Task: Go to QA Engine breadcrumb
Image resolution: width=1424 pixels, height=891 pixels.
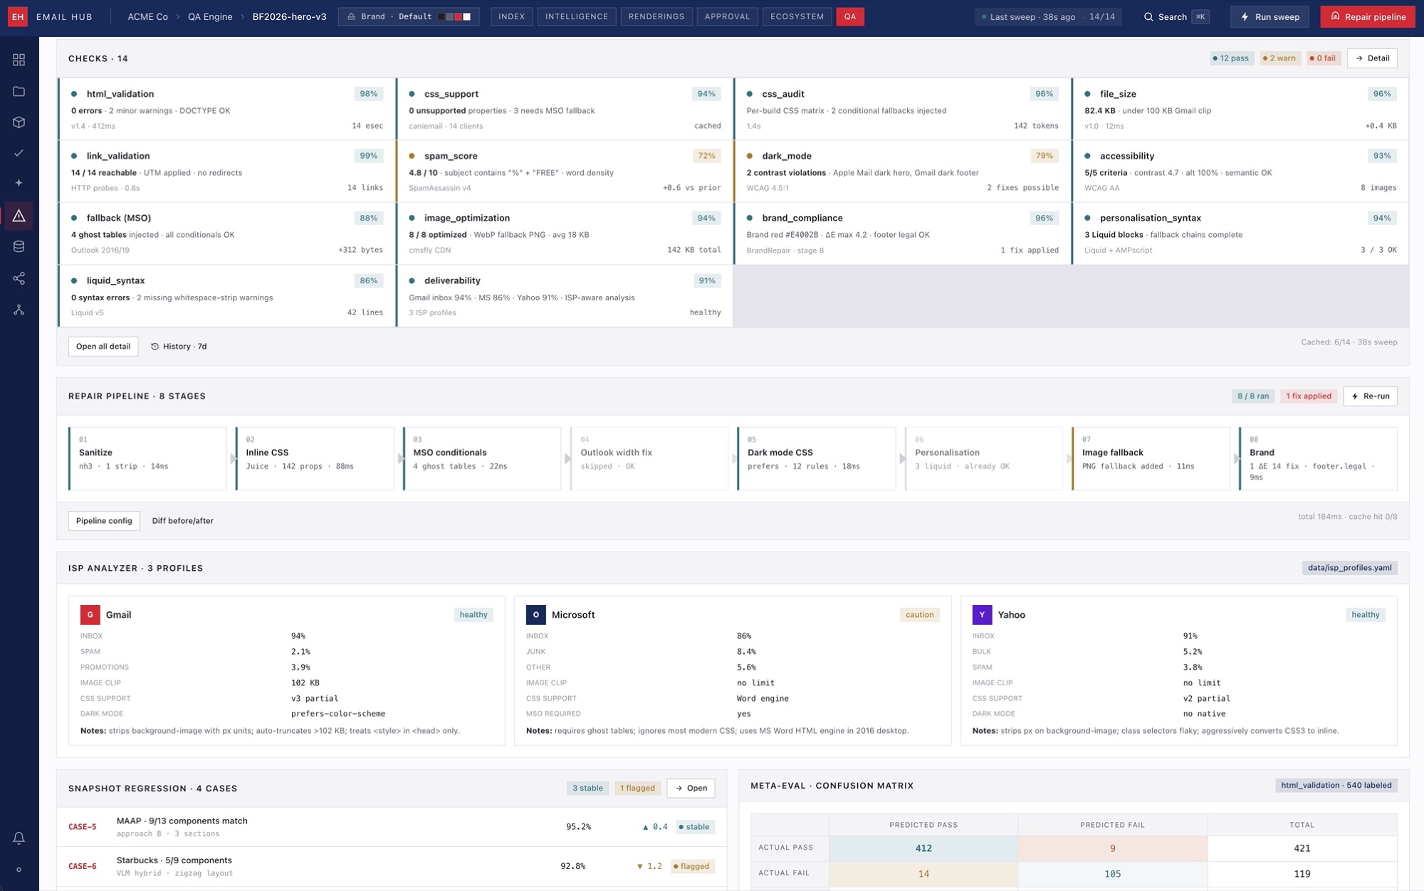Action: coord(210,16)
